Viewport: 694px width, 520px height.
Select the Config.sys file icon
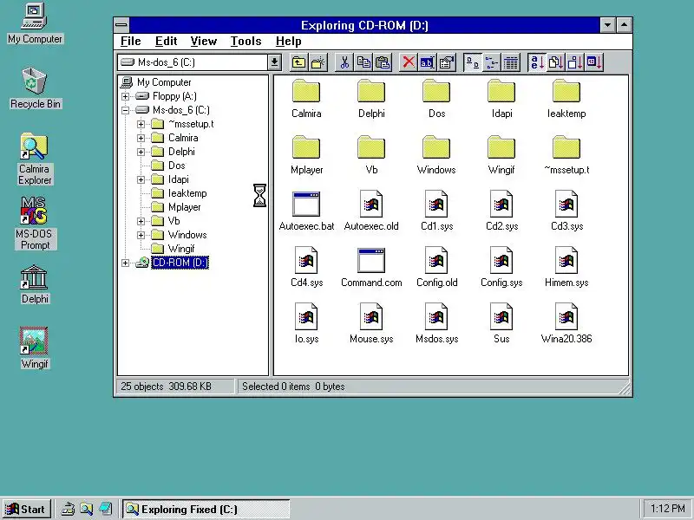[501, 261]
